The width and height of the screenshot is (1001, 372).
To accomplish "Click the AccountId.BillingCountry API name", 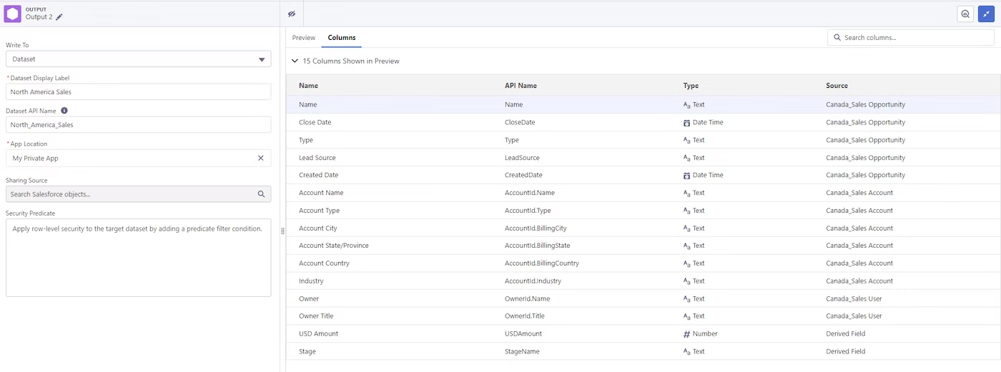I will point(542,263).
